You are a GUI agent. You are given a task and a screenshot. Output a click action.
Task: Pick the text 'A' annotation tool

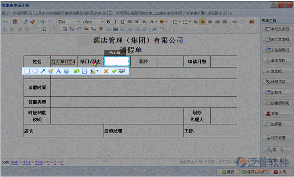pos(59,71)
